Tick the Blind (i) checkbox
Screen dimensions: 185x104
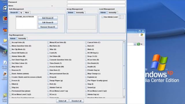(10, 84)
